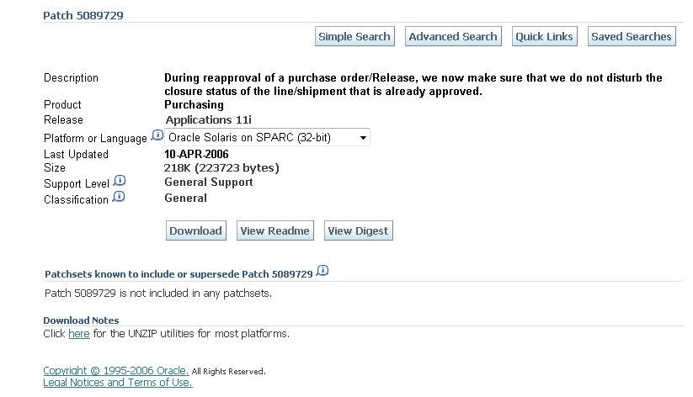693x397 pixels.
Task: Click the View Digest button
Action: pyautogui.click(x=359, y=230)
